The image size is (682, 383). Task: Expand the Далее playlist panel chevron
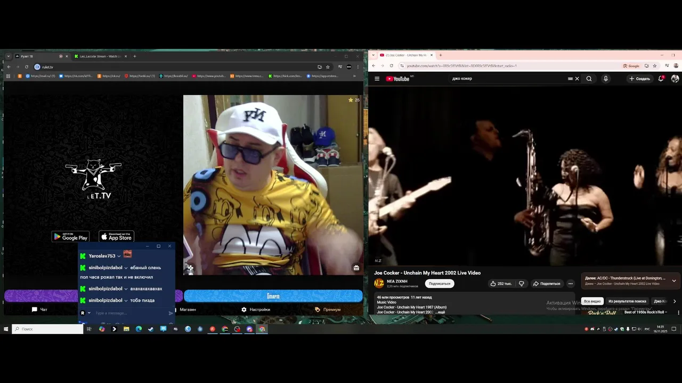pyautogui.click(x=674, y=280)
